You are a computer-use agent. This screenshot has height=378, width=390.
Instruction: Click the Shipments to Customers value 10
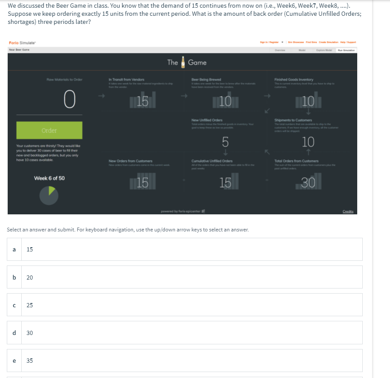point(308,142)
